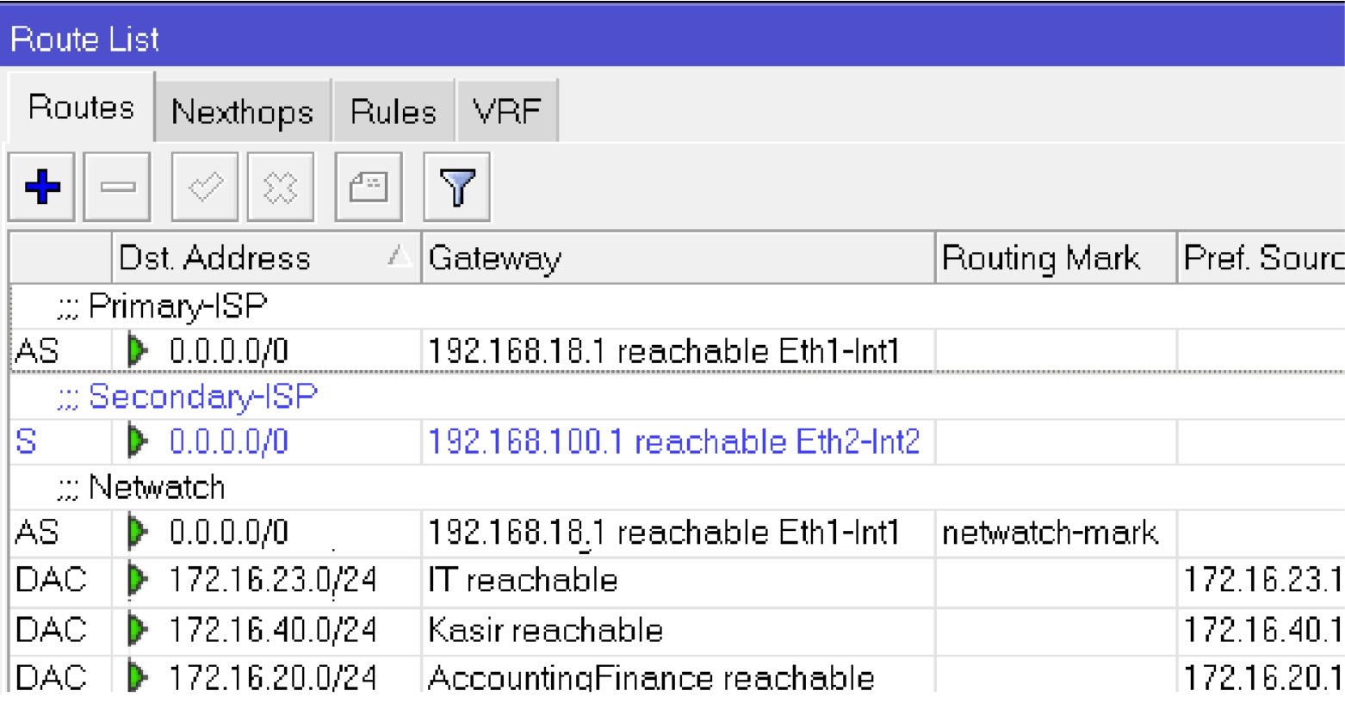Screen dimensions: 1345x703
Task: Open the funnel Filter icon
Action: pyautogui.click(x=456, y=187)
